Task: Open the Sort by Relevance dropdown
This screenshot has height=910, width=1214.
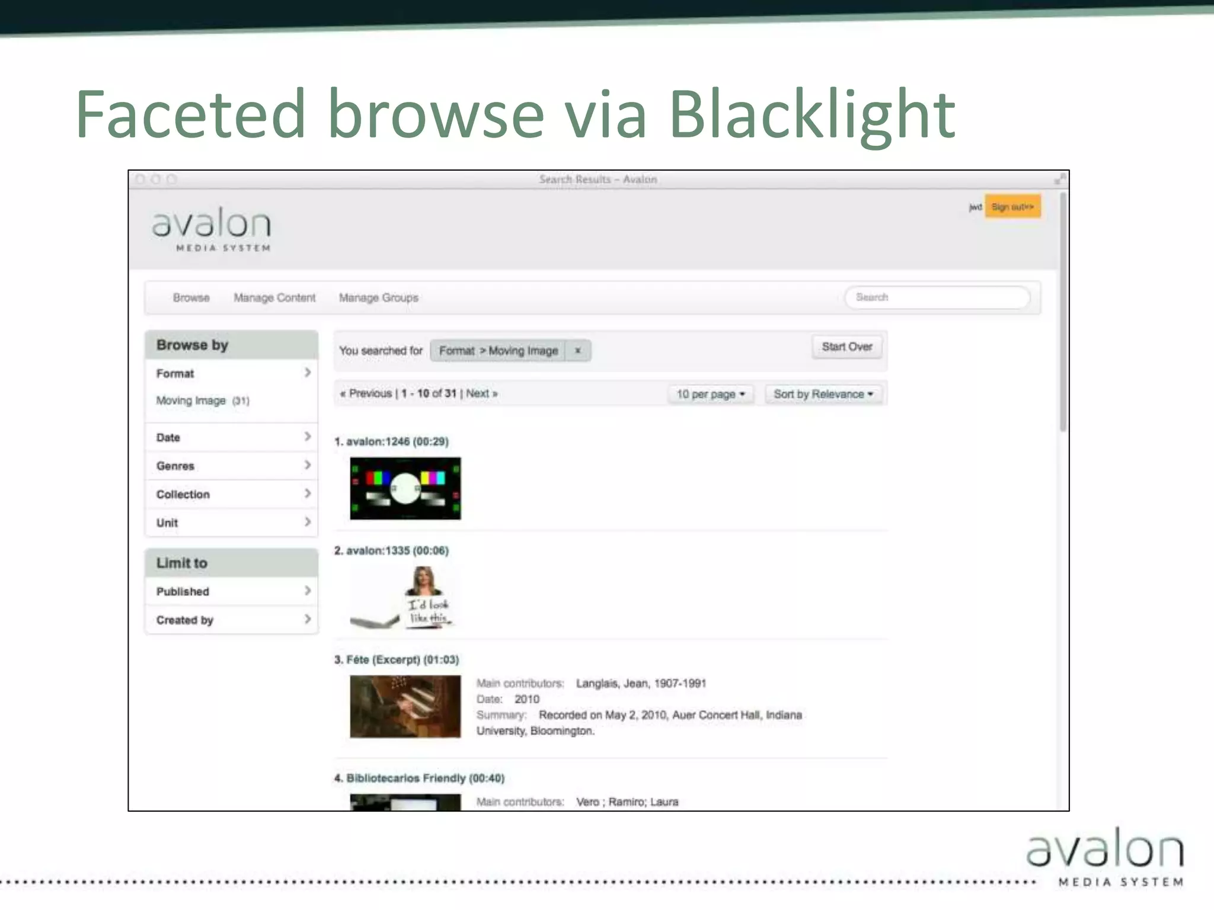Action: 823,394
